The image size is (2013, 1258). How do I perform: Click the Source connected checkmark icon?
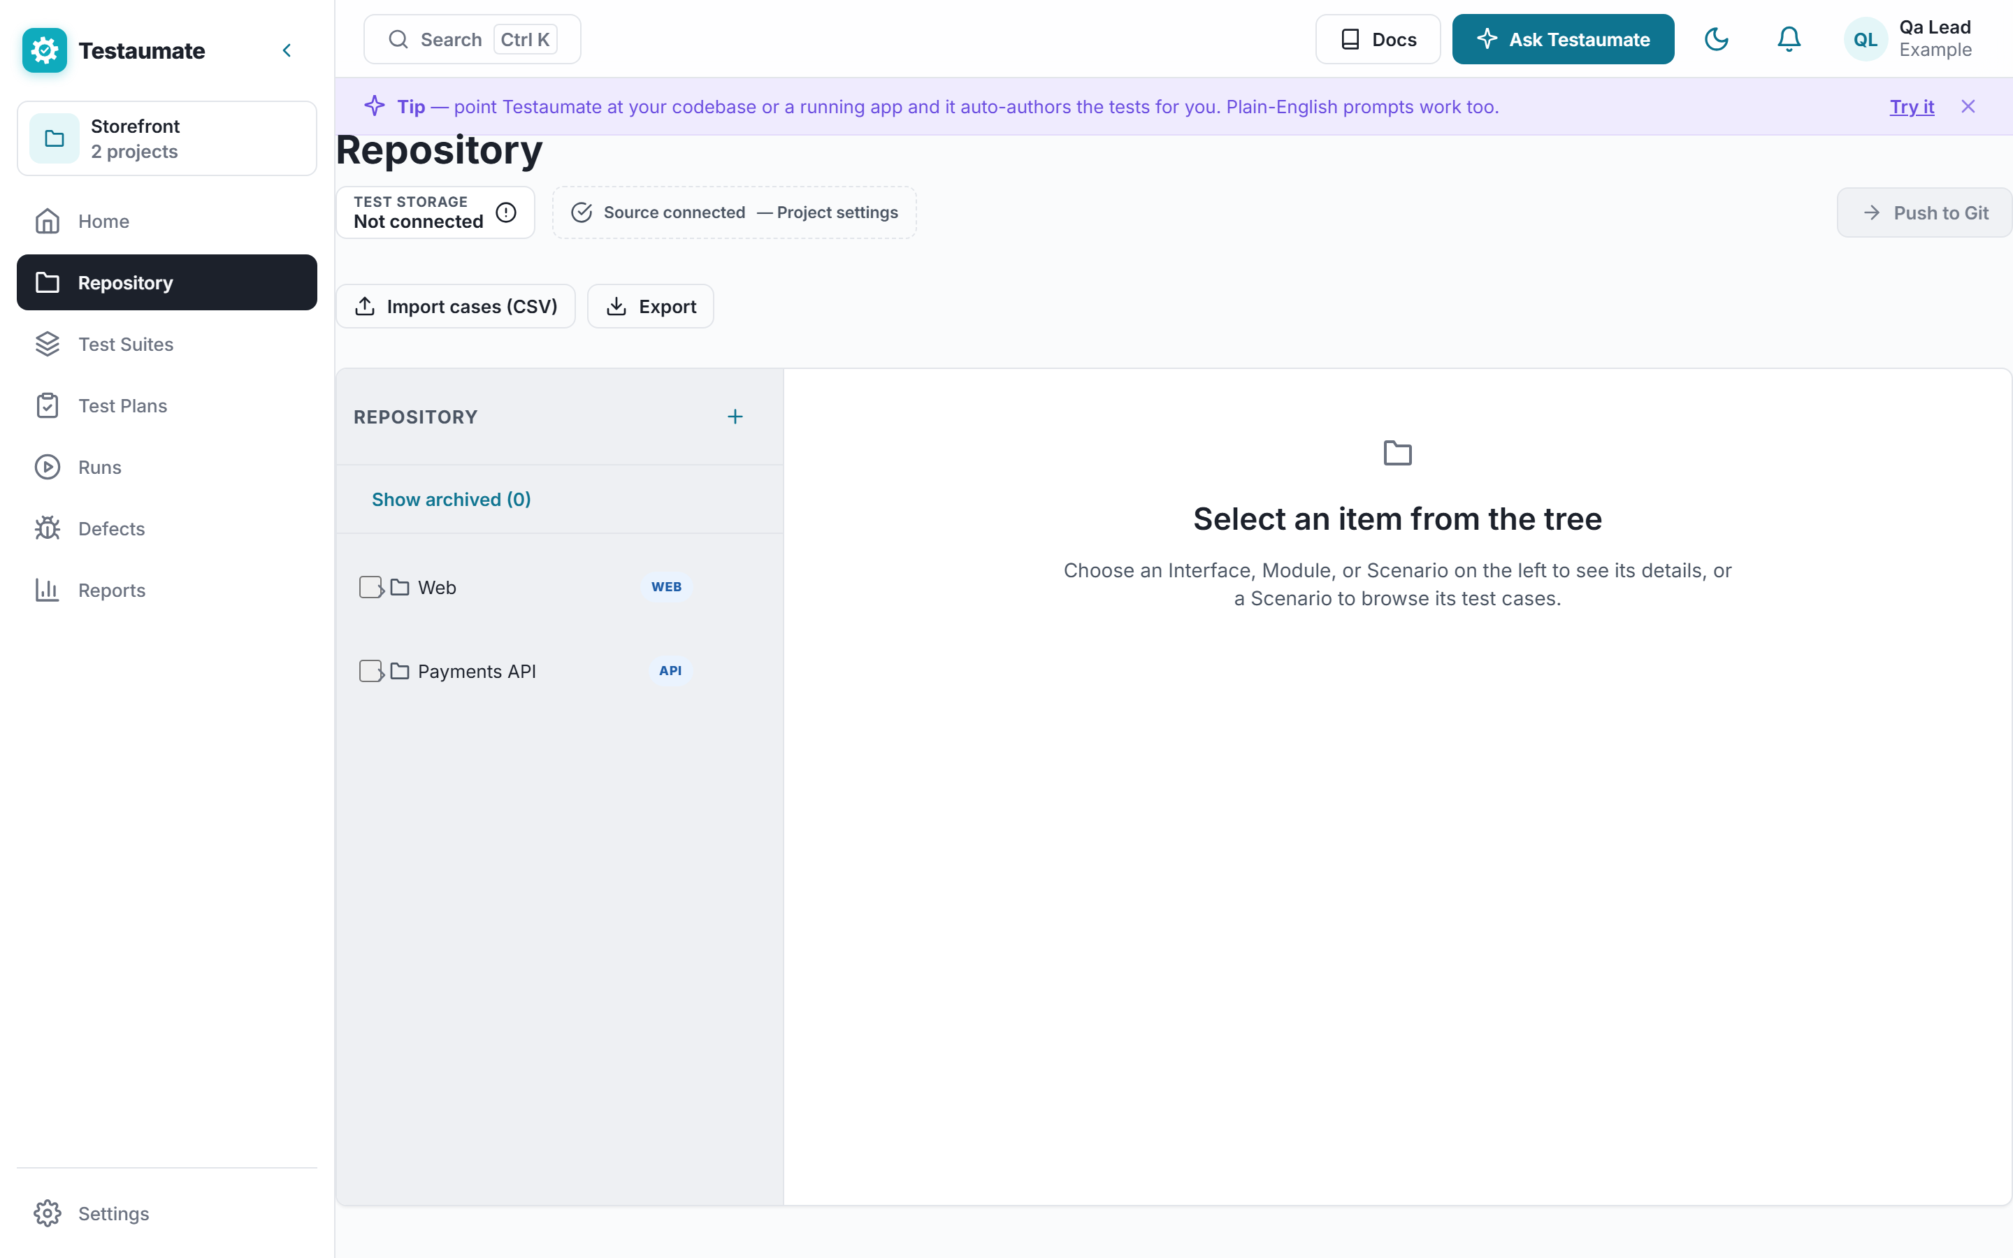click(x=582, y=212)
